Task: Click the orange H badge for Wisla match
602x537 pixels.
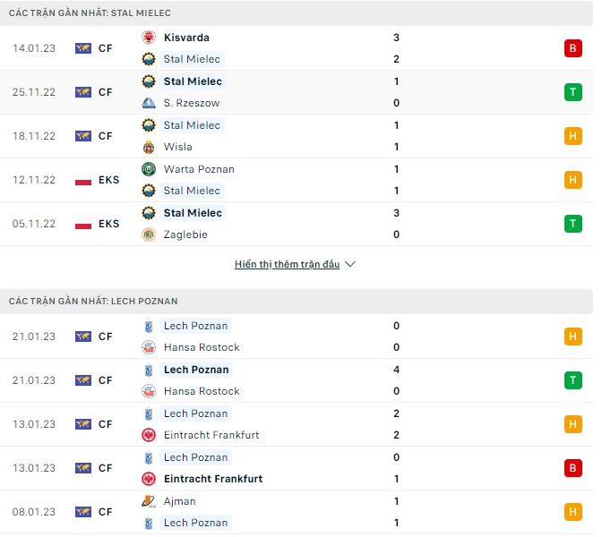Action: tap(572, 136)
